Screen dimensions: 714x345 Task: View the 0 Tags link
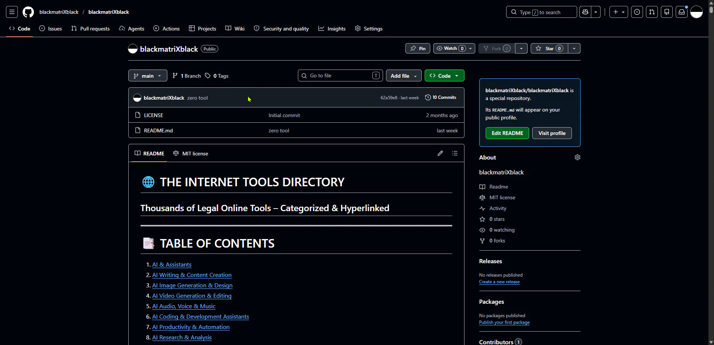pos(217,76)
